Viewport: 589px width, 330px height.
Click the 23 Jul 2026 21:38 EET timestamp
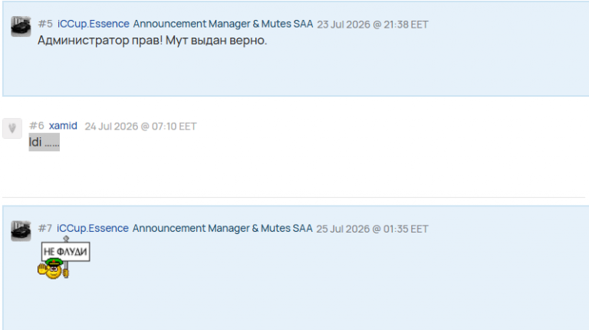373,25
